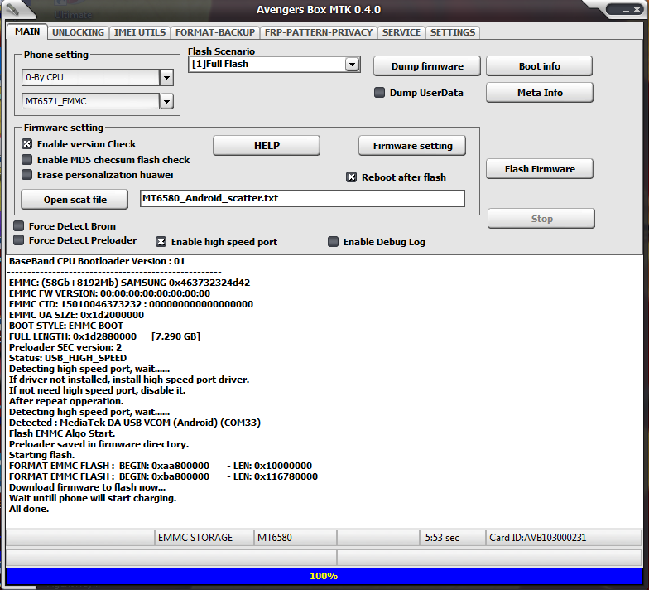This screenshot has height=590, width=649.
Task: Click the Dump firmware button
Action: (427, 66)
